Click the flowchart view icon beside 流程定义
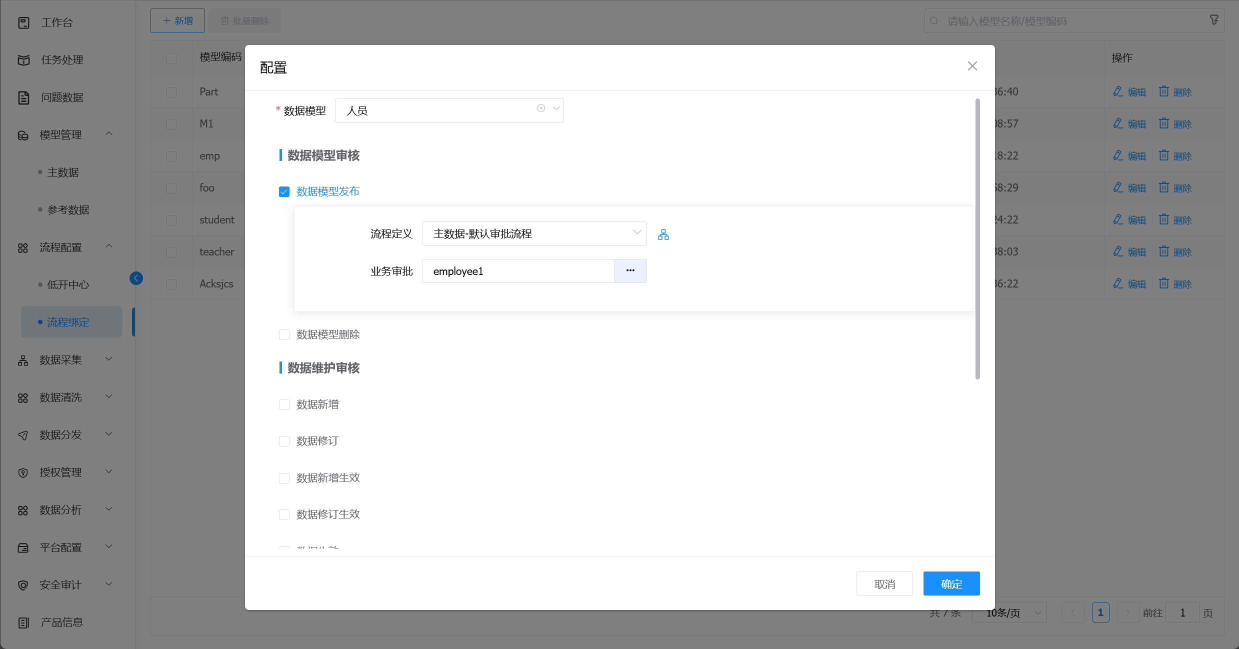The height and width of the screenshot is (649, 1239). coord(663,234)
